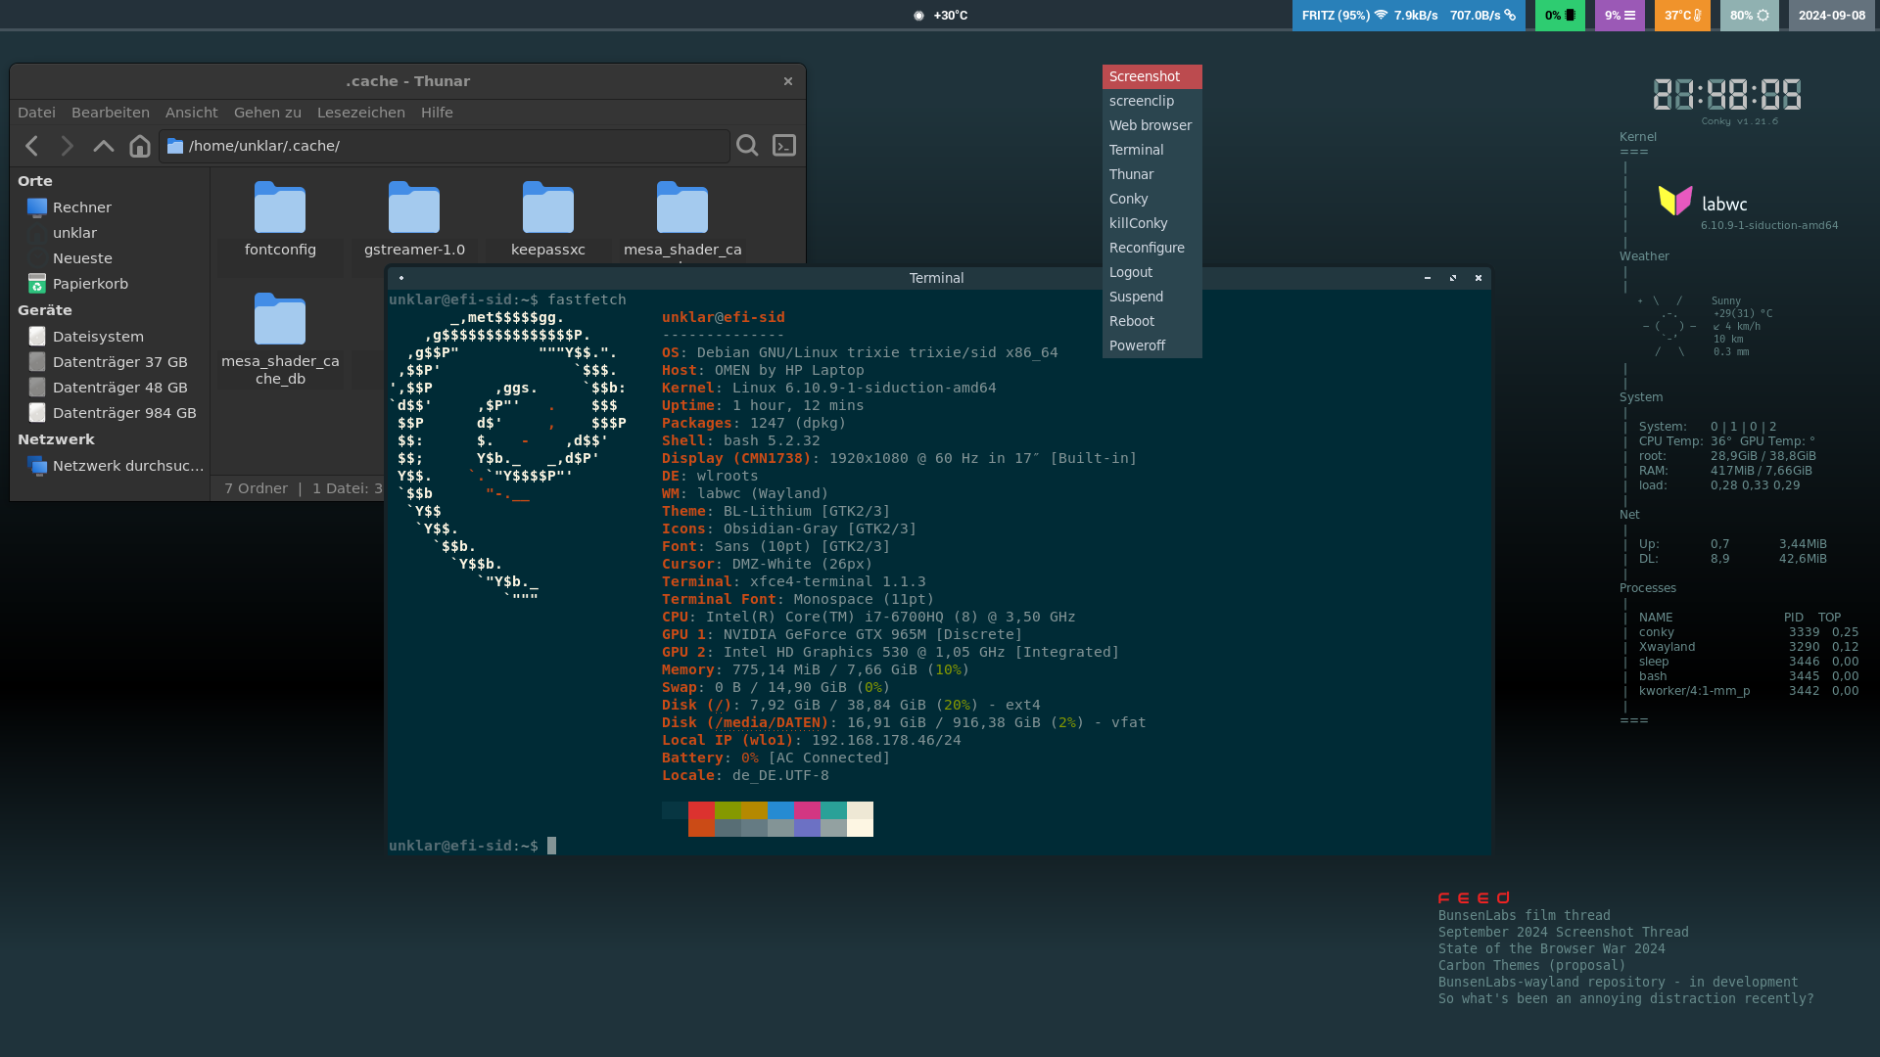Click the 37°C temperature panel module
This screenshot has width=1880, height=1057.
point(1682,16)
